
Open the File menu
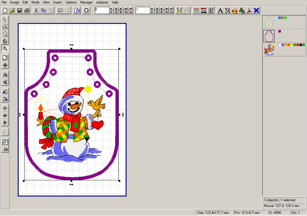pyautogui.click(x=4, y=2)
